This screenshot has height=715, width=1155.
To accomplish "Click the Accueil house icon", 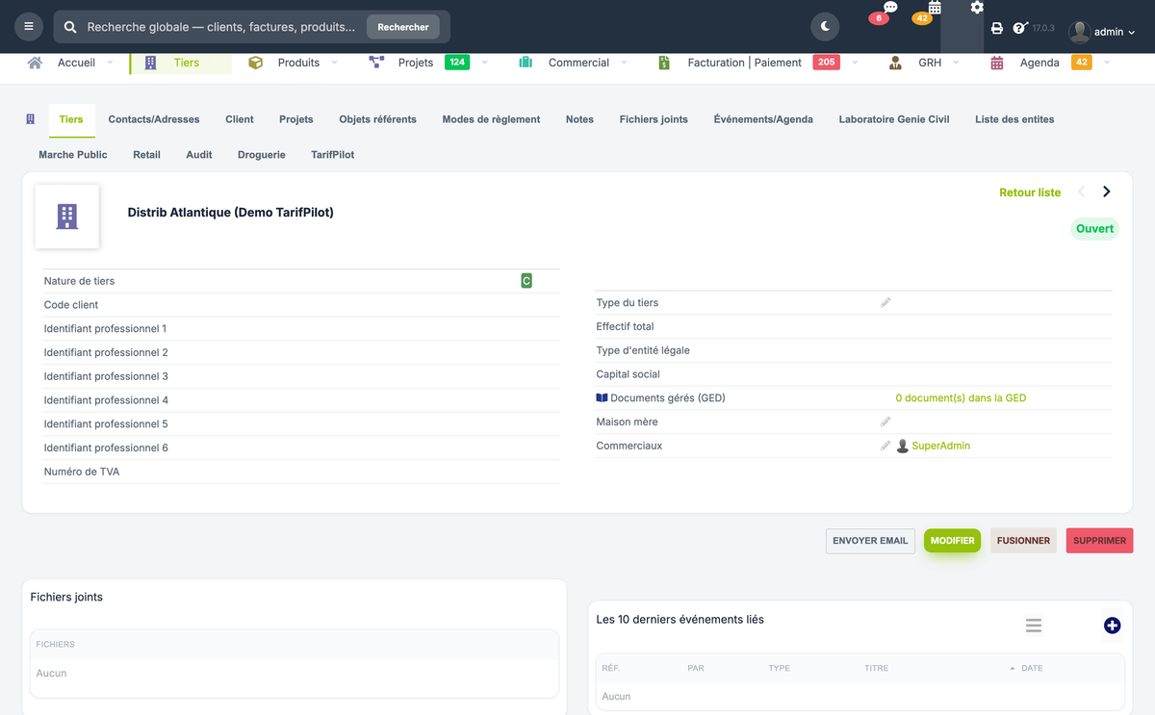I will pos(36,63).
